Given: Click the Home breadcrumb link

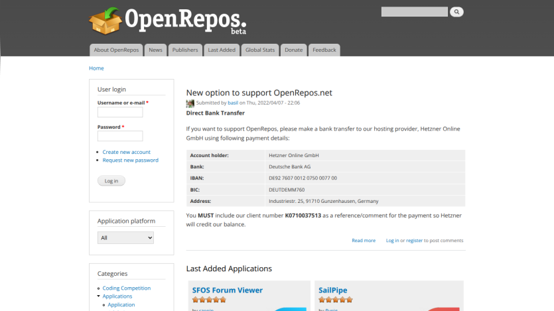Looking at the screenshot, I should (x=96, y=68).
